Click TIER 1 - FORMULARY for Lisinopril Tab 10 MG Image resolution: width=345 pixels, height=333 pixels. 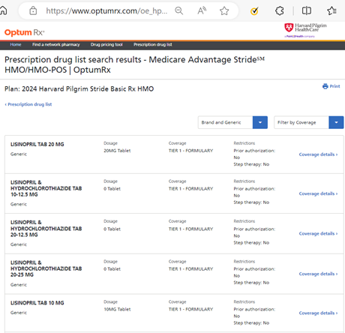click(x=190, y=309)
